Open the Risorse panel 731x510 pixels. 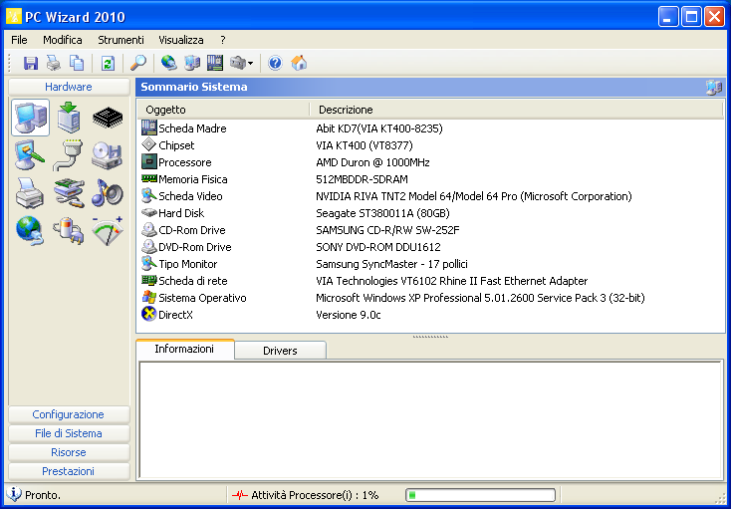(69, 452)
